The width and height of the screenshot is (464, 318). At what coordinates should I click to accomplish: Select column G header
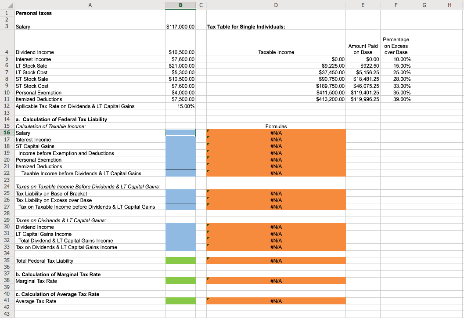[424, 5]
